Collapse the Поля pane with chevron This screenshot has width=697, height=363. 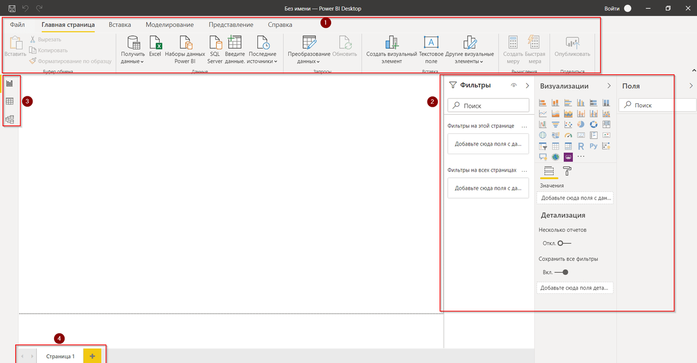pos(691,86)
